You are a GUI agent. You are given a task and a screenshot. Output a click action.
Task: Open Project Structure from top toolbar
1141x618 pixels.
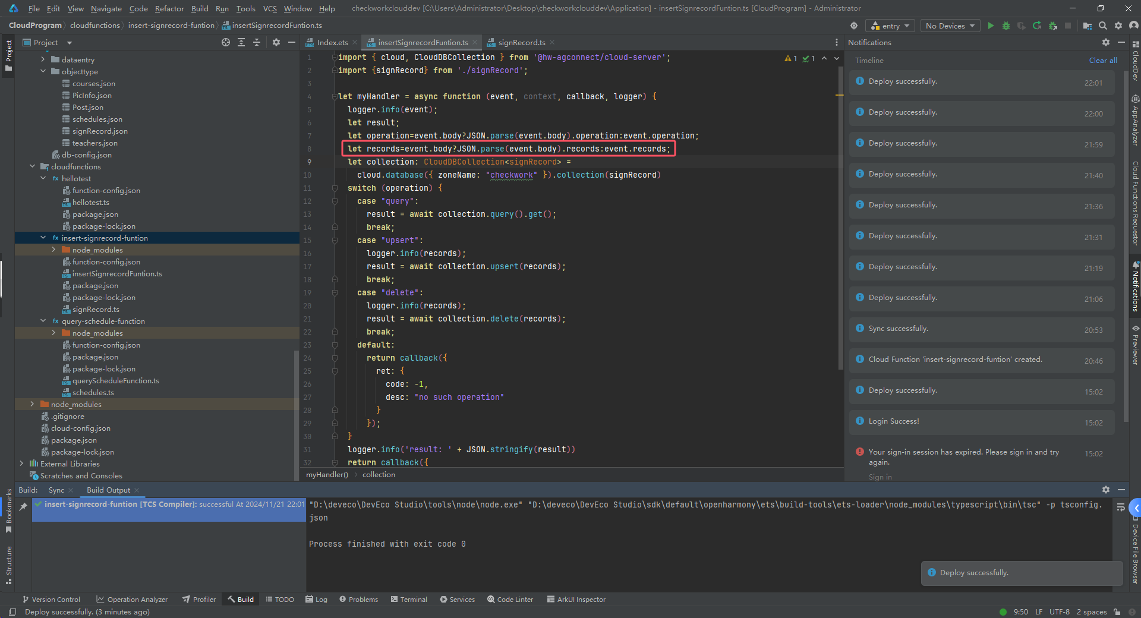1088,26
